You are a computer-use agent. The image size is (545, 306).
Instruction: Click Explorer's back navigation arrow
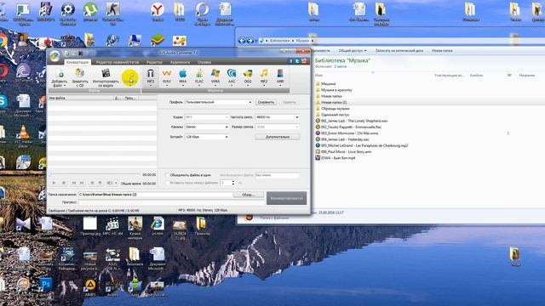point(242,41)
